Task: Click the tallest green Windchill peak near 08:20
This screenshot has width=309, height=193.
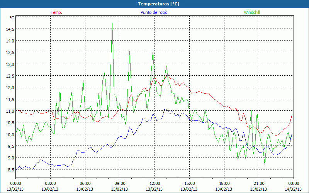Action: coord(112,23)
